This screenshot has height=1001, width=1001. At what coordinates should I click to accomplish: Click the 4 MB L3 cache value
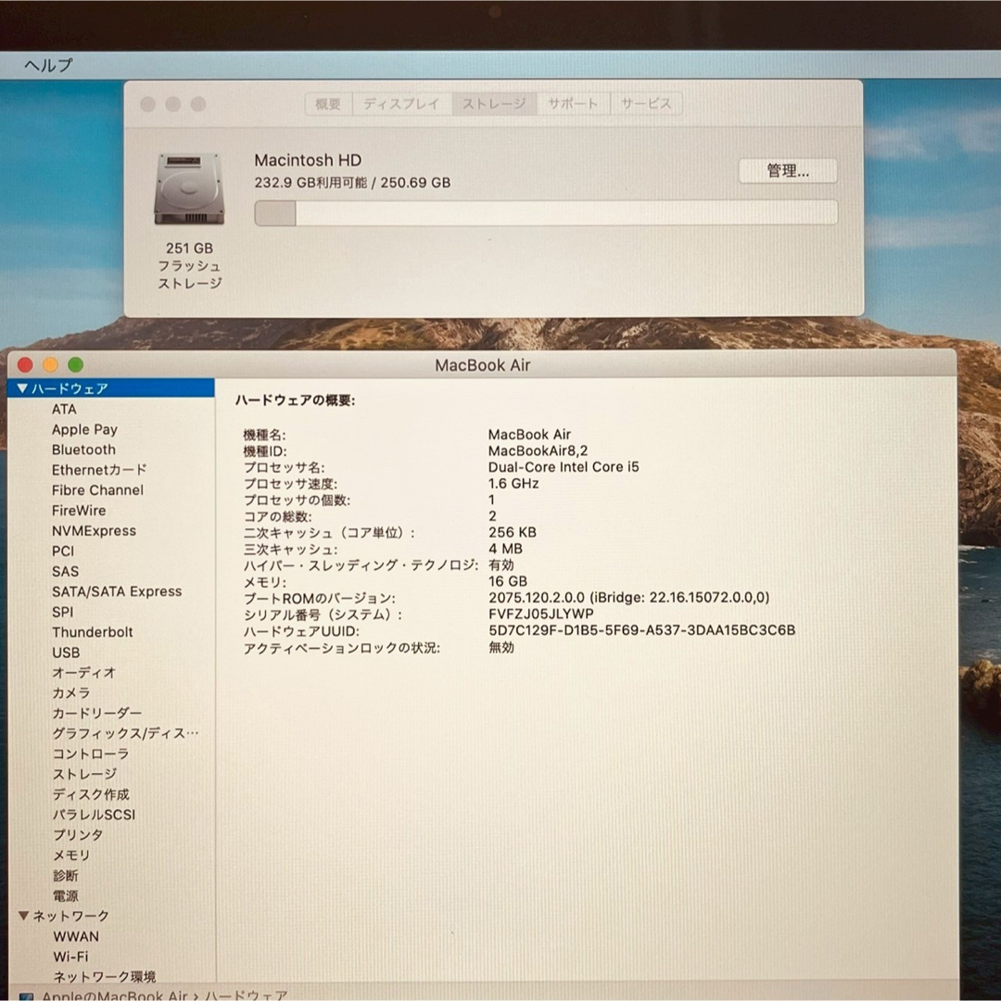[505, 549]
